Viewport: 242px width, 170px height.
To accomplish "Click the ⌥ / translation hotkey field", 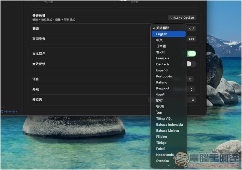I will click(191, 29).
